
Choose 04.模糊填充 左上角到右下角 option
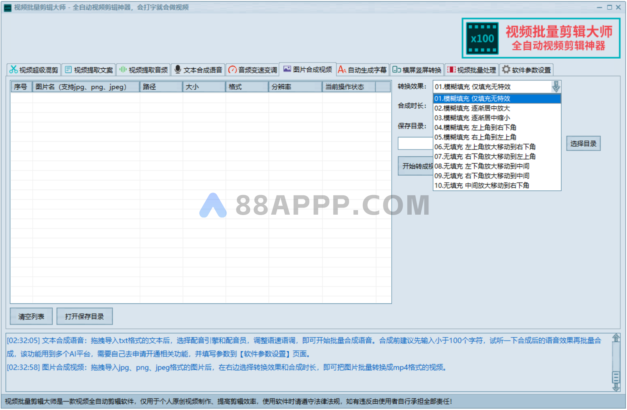[497, 127]
